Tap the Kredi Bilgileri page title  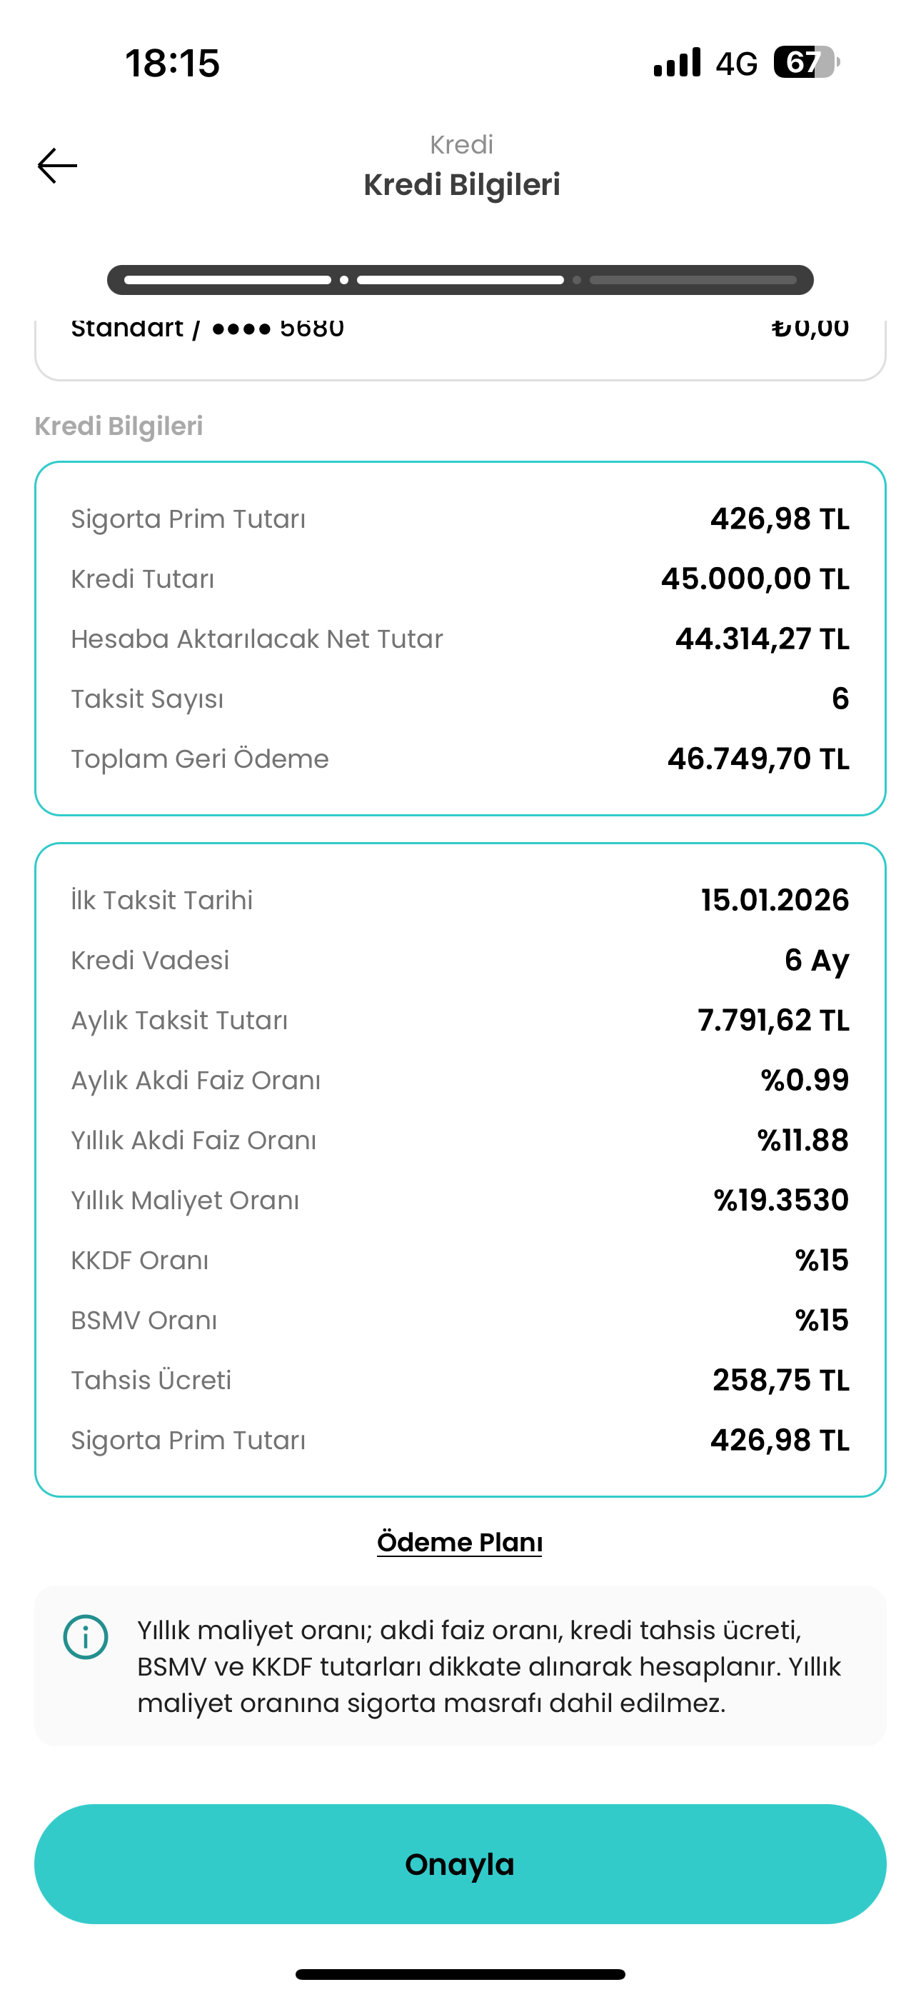462,184
